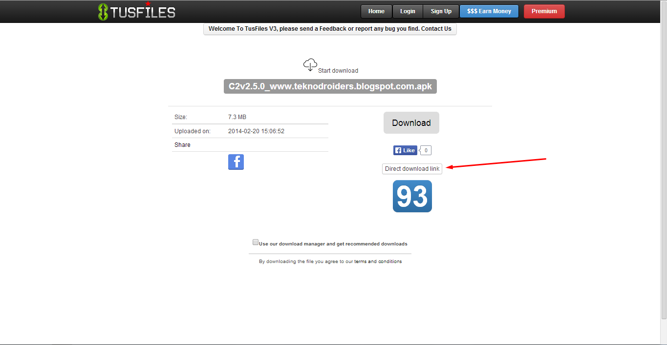The height and width of the screenshot is (345, 667).
Task: Click the Like count bubble showing 0
Action: tap(425, 150)
